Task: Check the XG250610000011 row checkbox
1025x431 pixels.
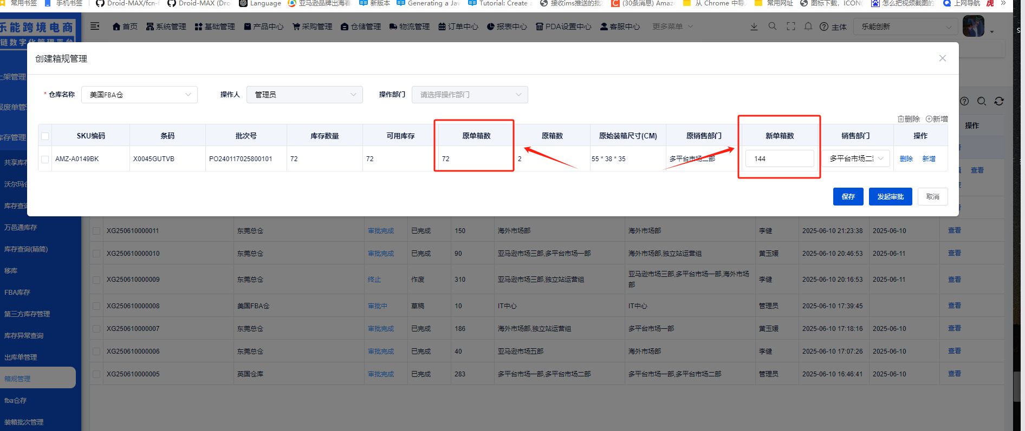Action: 96,231
